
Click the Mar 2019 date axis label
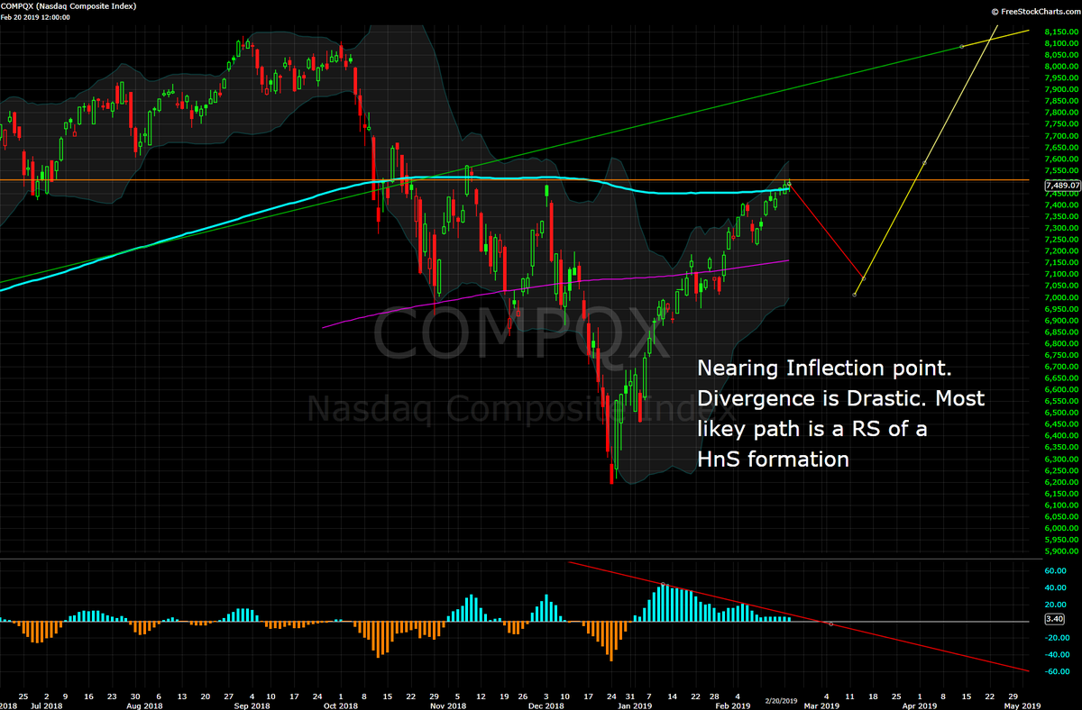821,705
